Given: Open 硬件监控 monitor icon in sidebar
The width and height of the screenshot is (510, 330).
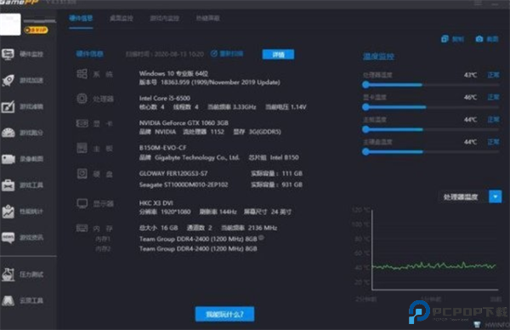Looking at the screenshot, I should 8,54.
